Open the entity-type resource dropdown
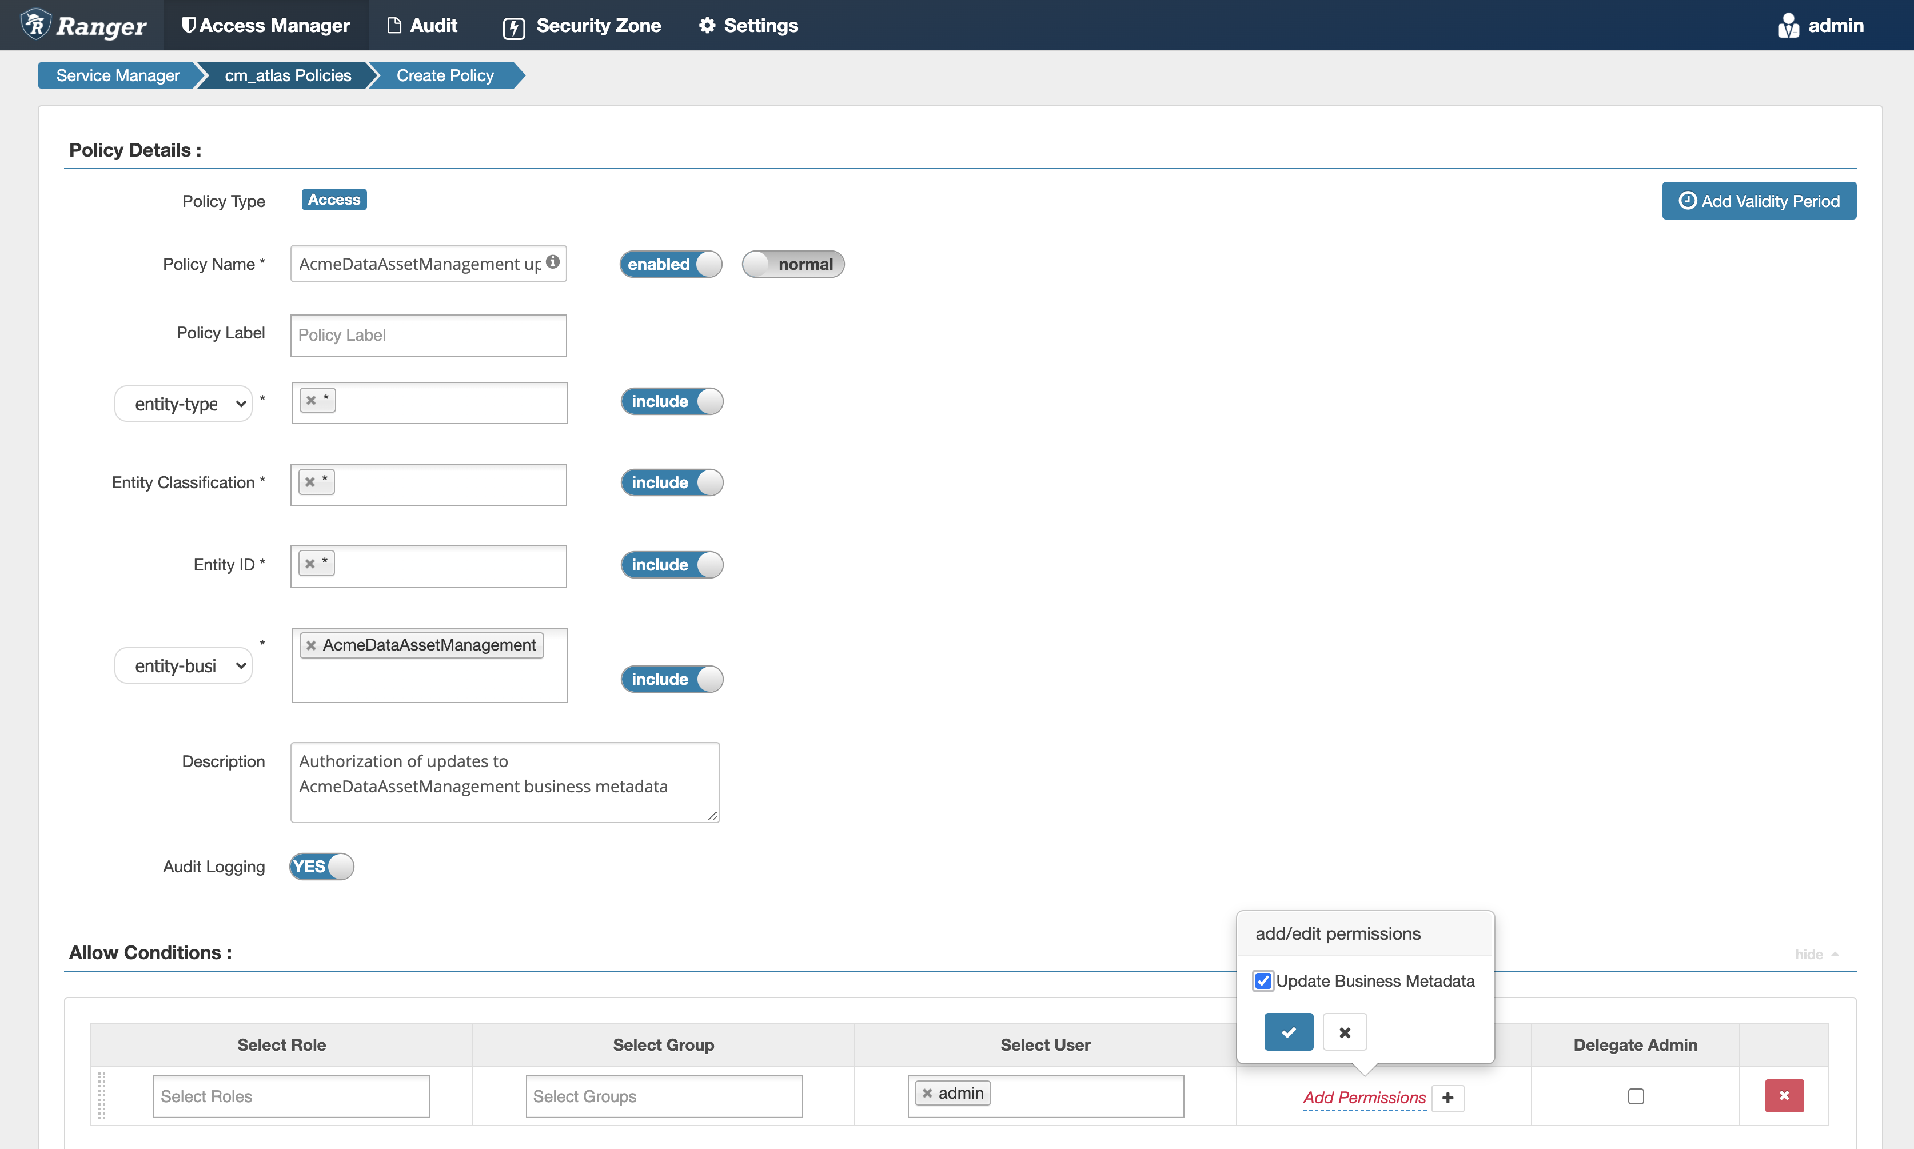 click(x=184, y=404)
